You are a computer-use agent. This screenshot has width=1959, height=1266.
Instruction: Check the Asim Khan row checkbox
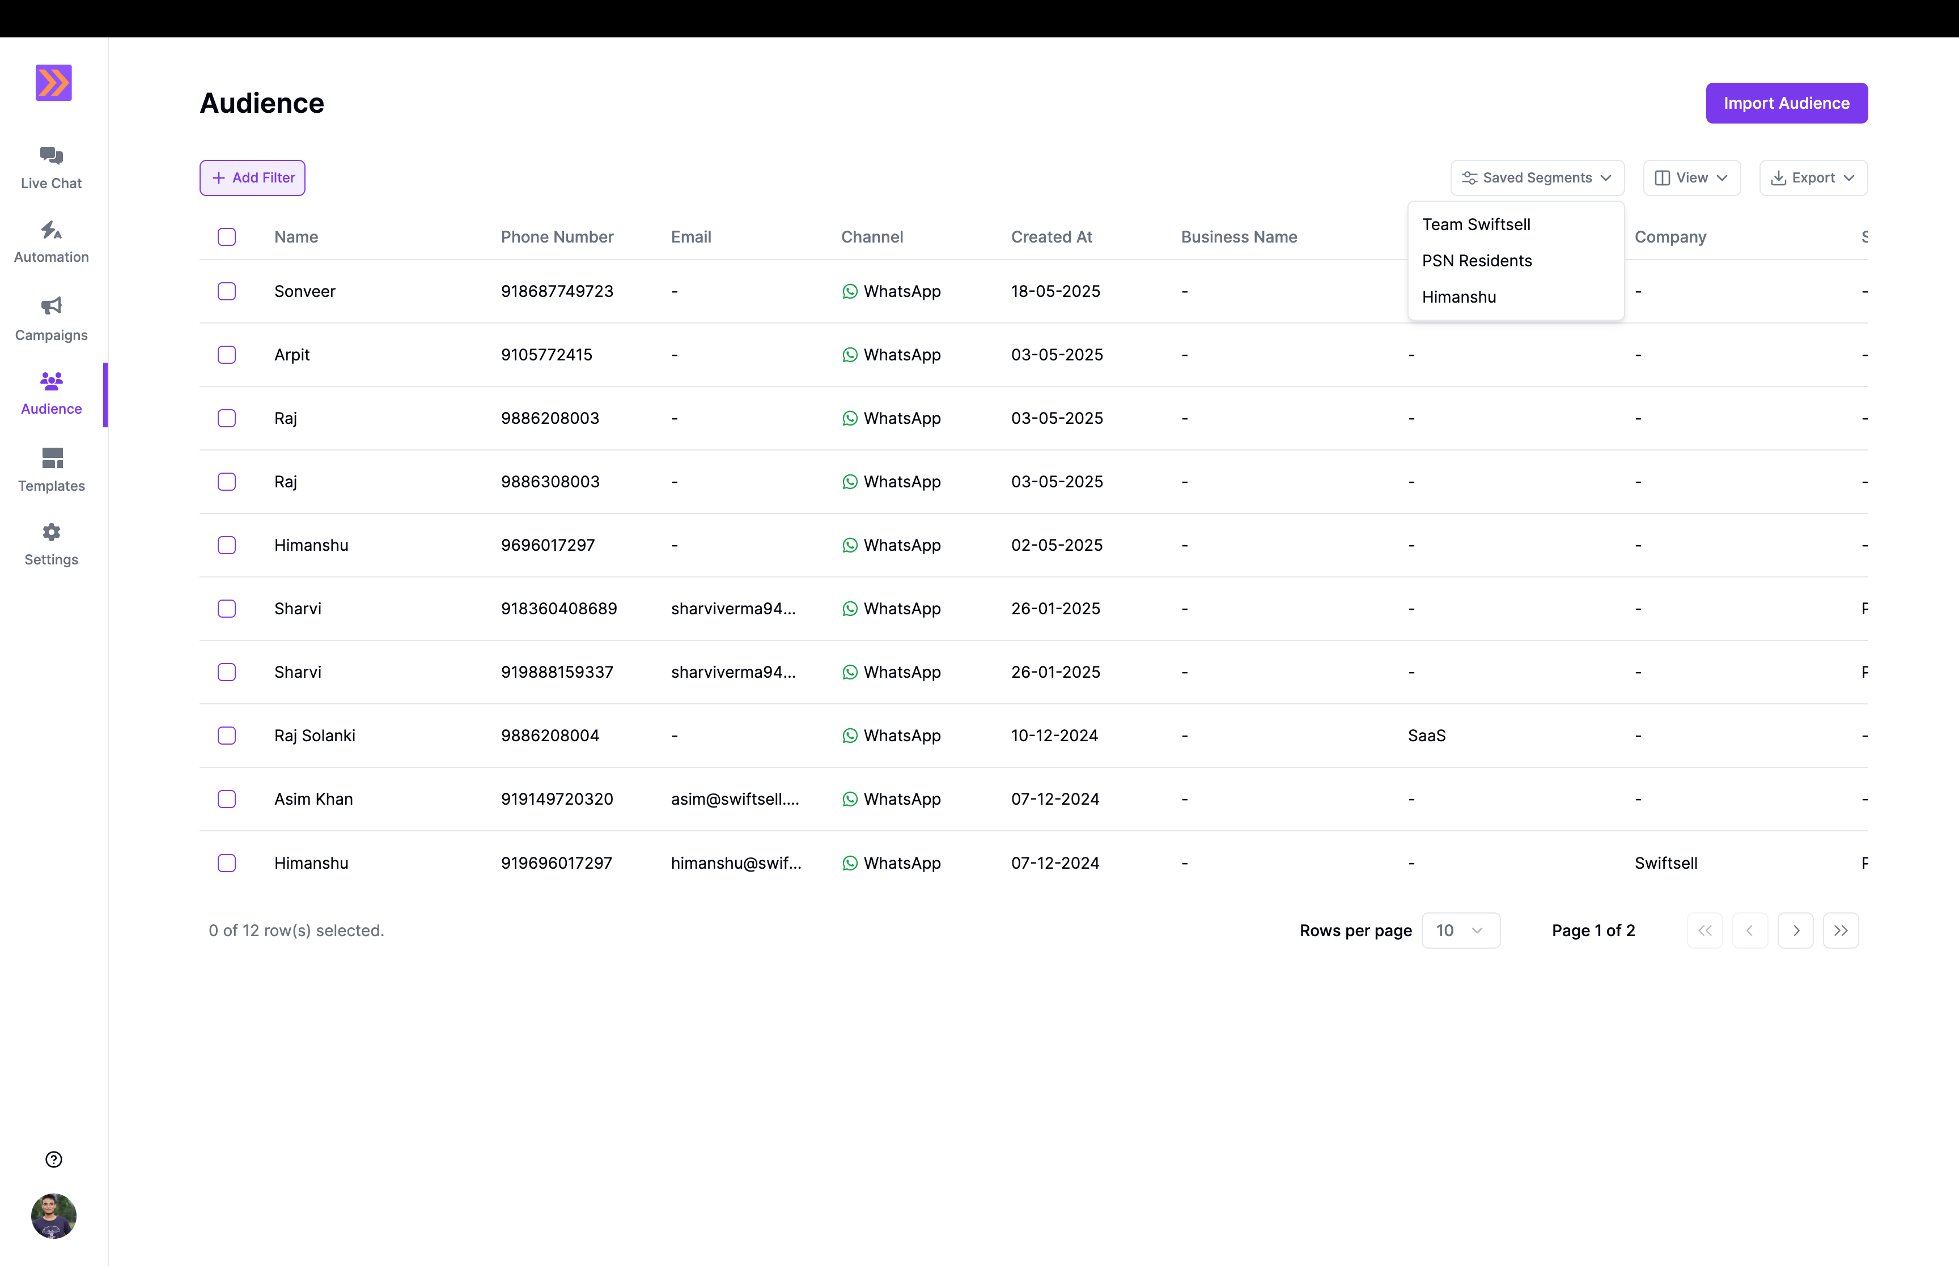pyautogui.click(x=227, y=799)
